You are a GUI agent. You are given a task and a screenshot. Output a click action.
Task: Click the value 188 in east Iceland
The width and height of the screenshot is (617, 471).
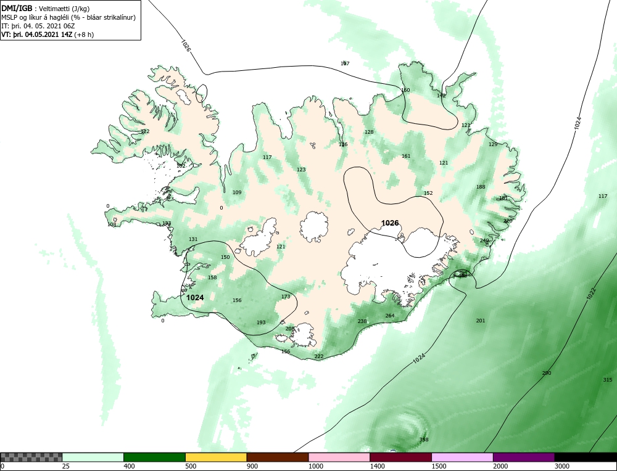(x=481, y=187)
